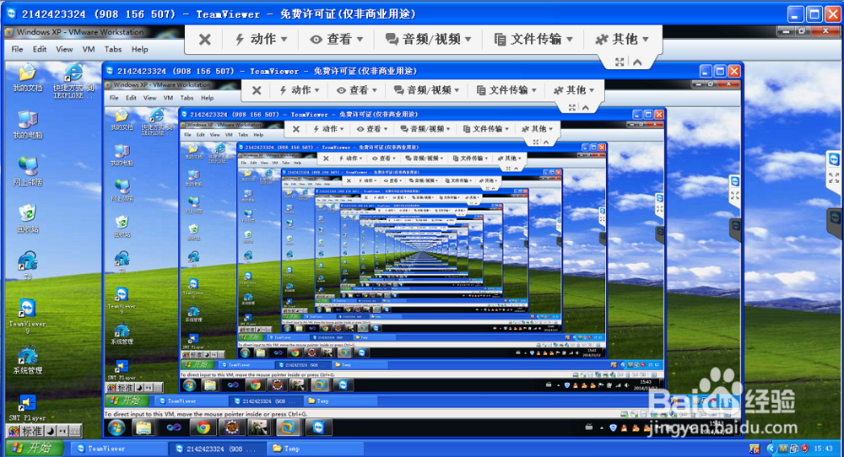844x457 pixels.
Task: Open VMware icon on second nested Windows 7 taskbar
Action: [x=288, y=428]
